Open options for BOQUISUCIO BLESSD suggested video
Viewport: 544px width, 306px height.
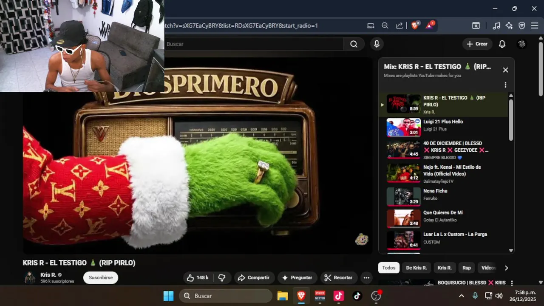click(512, 283)
